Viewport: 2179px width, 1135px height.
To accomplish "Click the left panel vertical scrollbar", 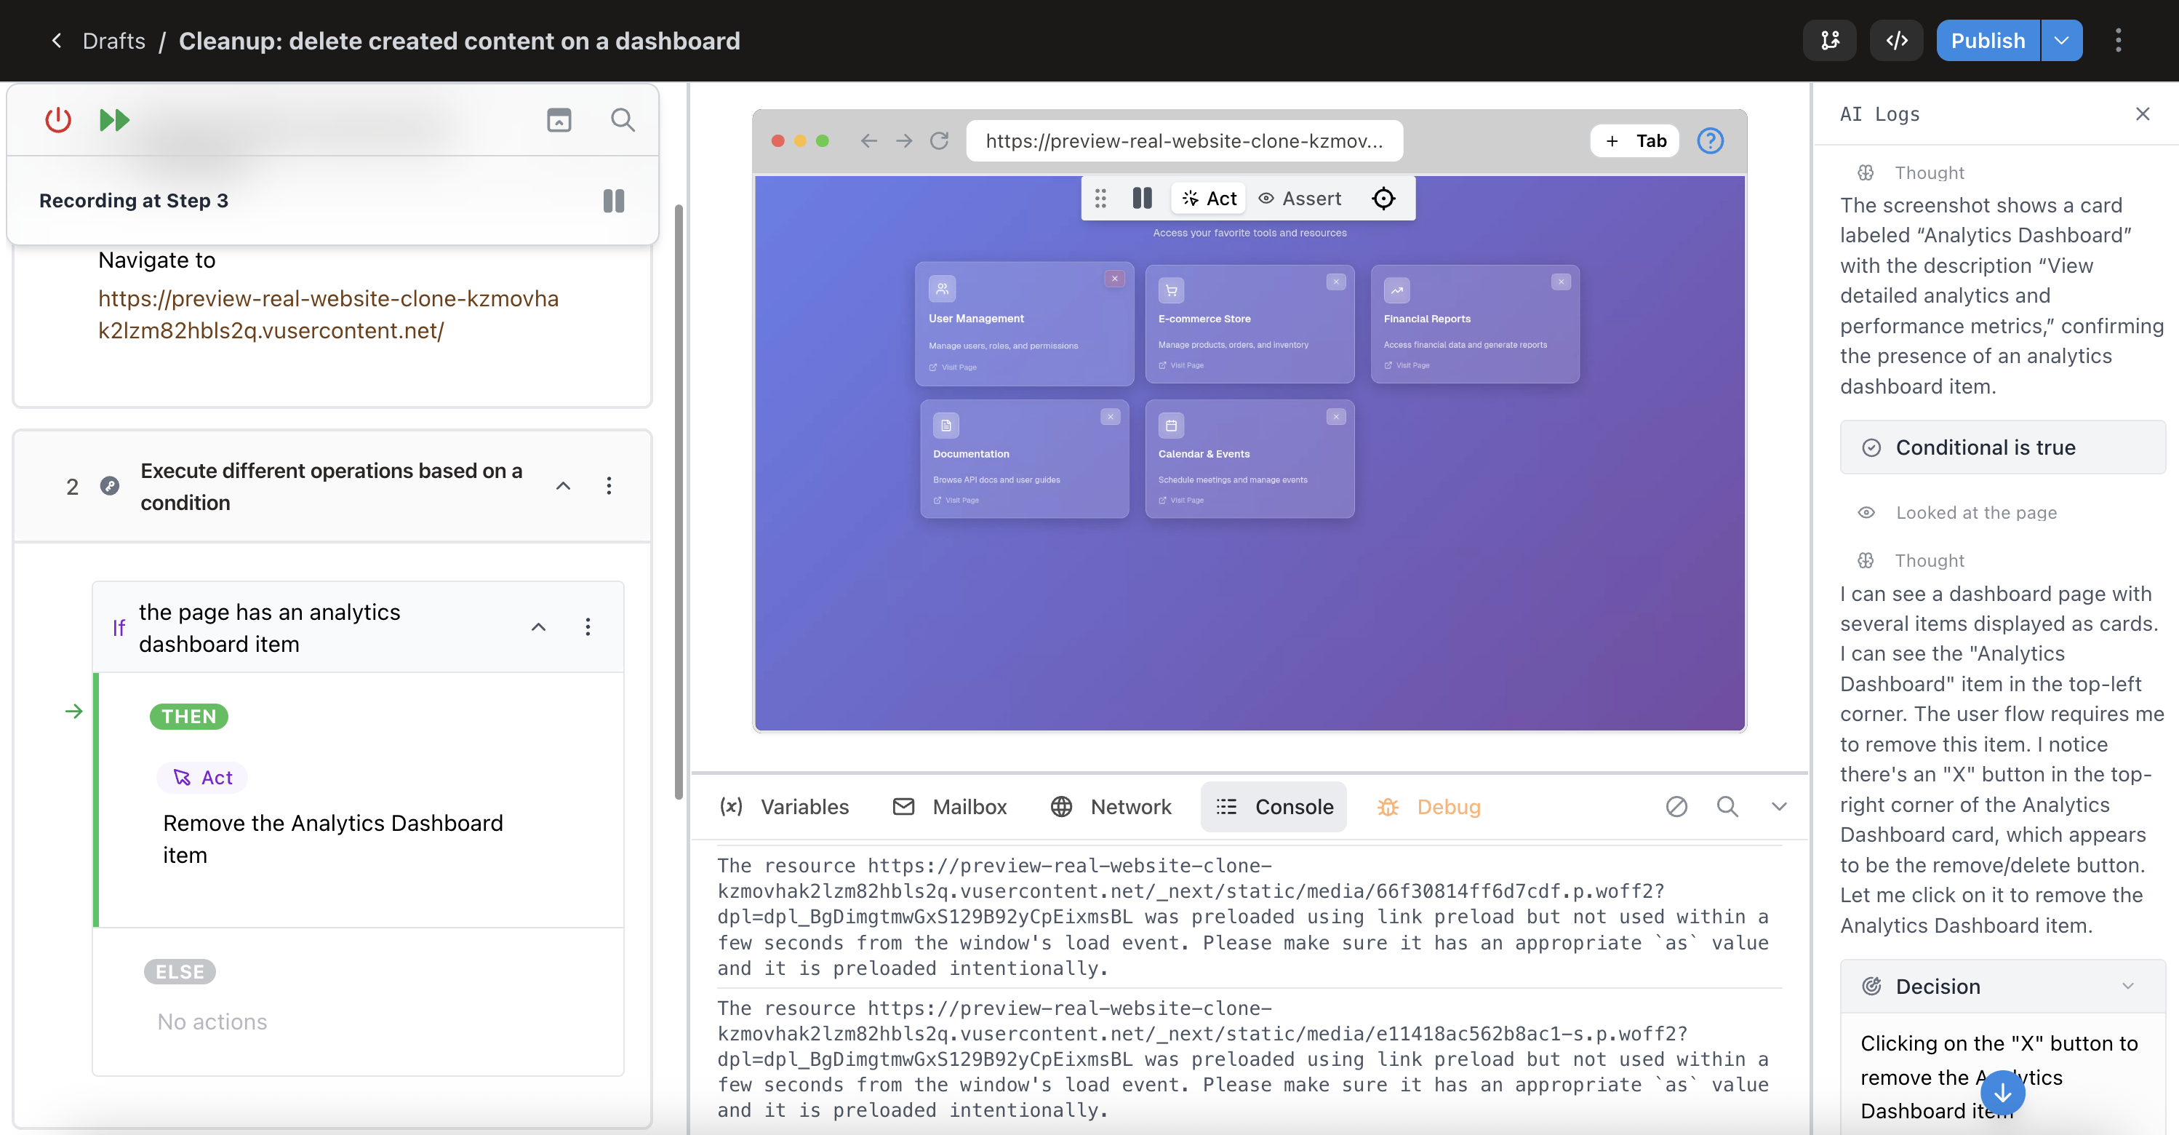I will [679, 501].
